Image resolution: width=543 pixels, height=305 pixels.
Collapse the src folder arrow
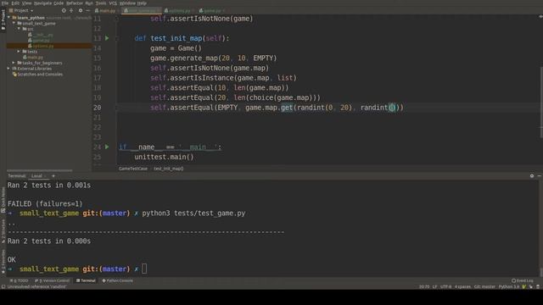click(19, 29)
